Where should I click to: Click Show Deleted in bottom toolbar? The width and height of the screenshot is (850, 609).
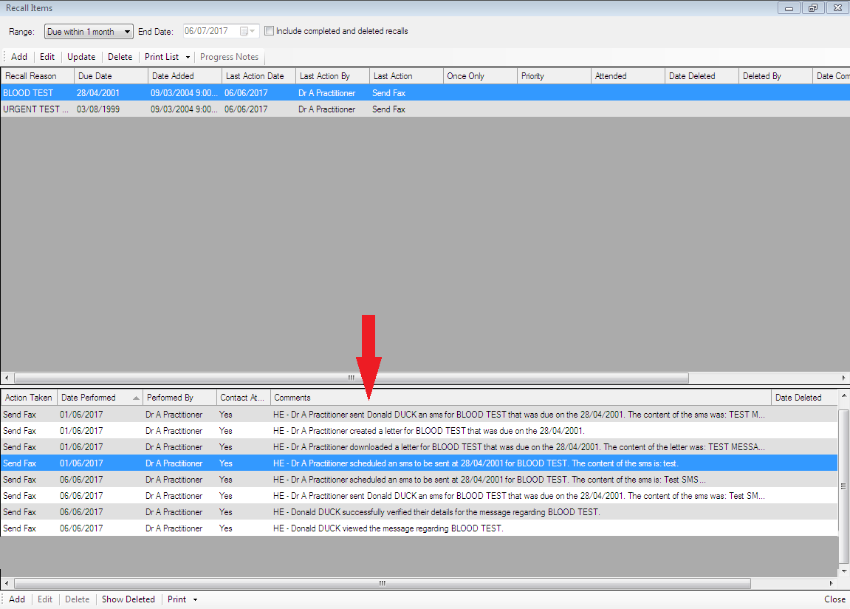[128, 599]
